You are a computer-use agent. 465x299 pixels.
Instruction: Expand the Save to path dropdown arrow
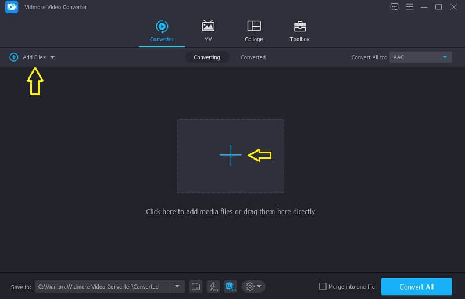pos(177,286)
